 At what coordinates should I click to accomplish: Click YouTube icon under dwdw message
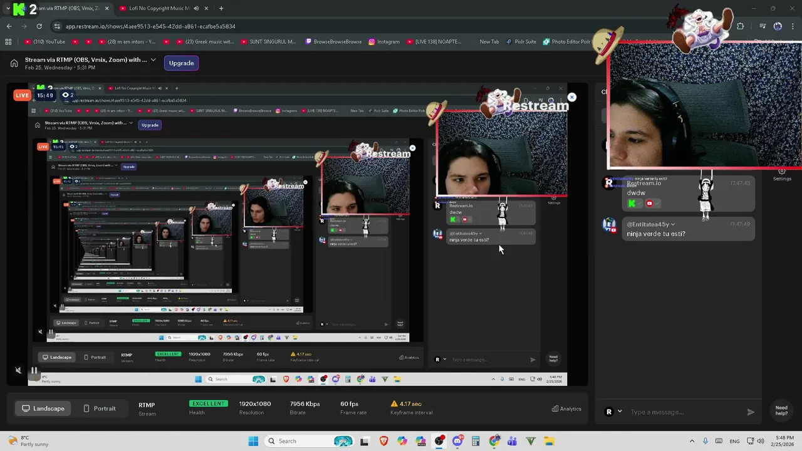pyautogui.click(x=649, y=204)
